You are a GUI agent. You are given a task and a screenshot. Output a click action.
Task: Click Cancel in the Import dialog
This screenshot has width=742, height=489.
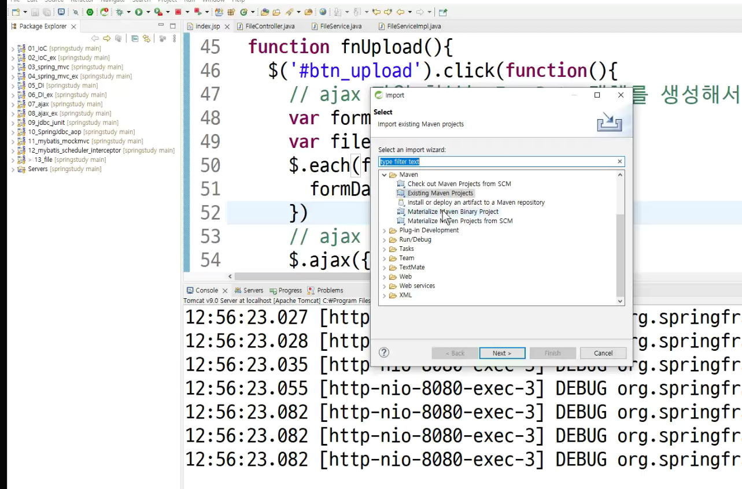click(x=603, y=353)
